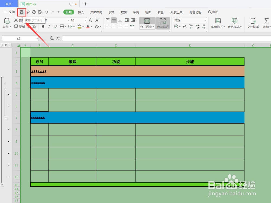Click the Paste clipboard icon

[7, 21]
